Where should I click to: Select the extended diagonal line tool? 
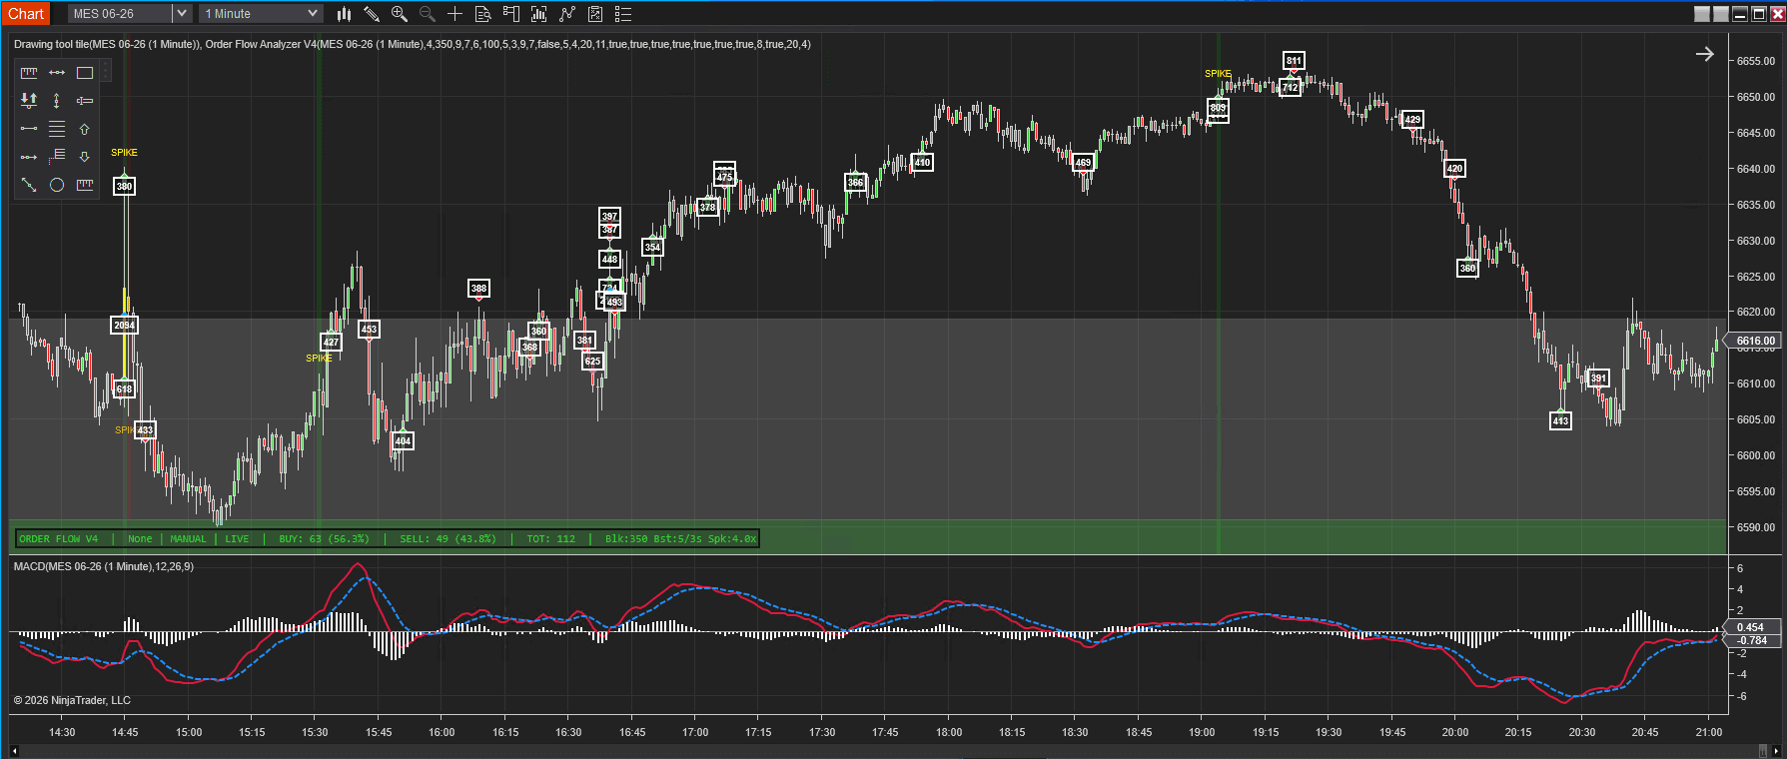click(x=29, y=185)
